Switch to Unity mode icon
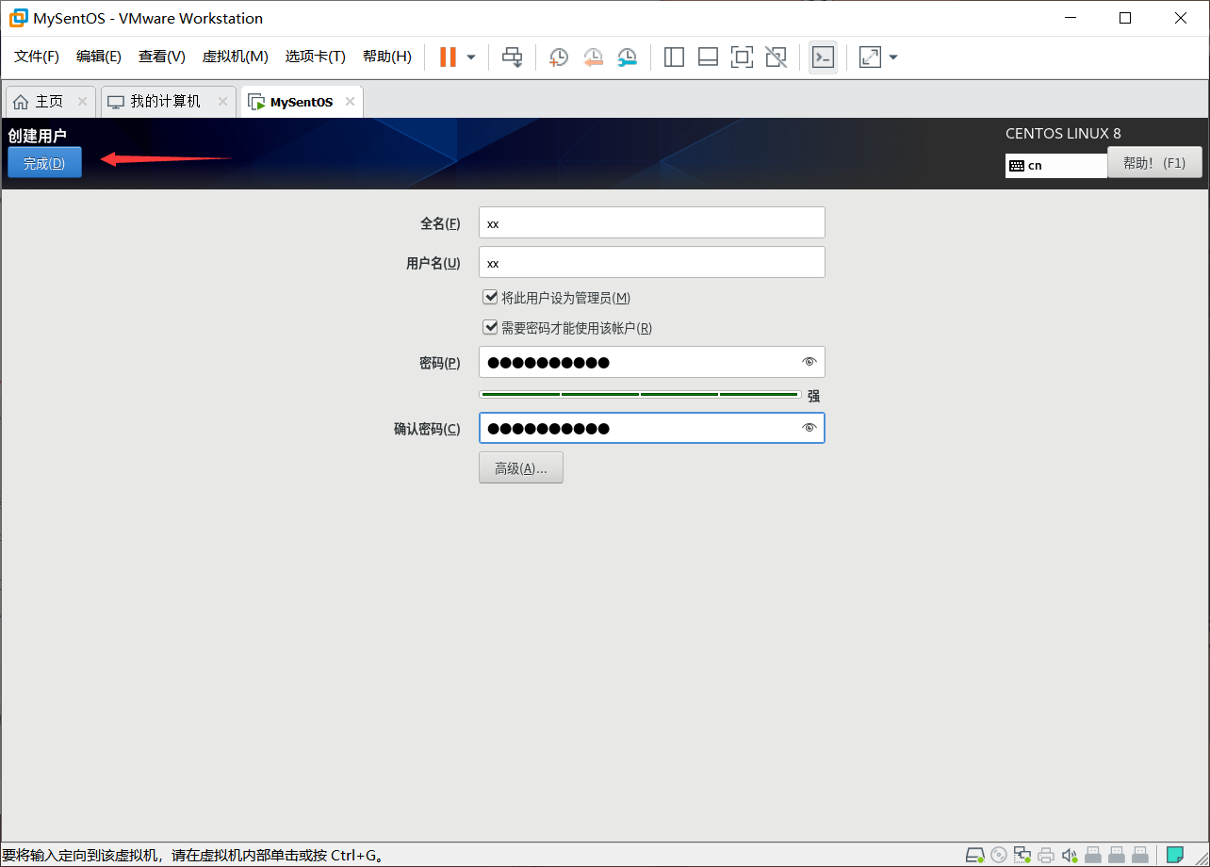Screen dimensions: 1210x867 coord(776,57)
